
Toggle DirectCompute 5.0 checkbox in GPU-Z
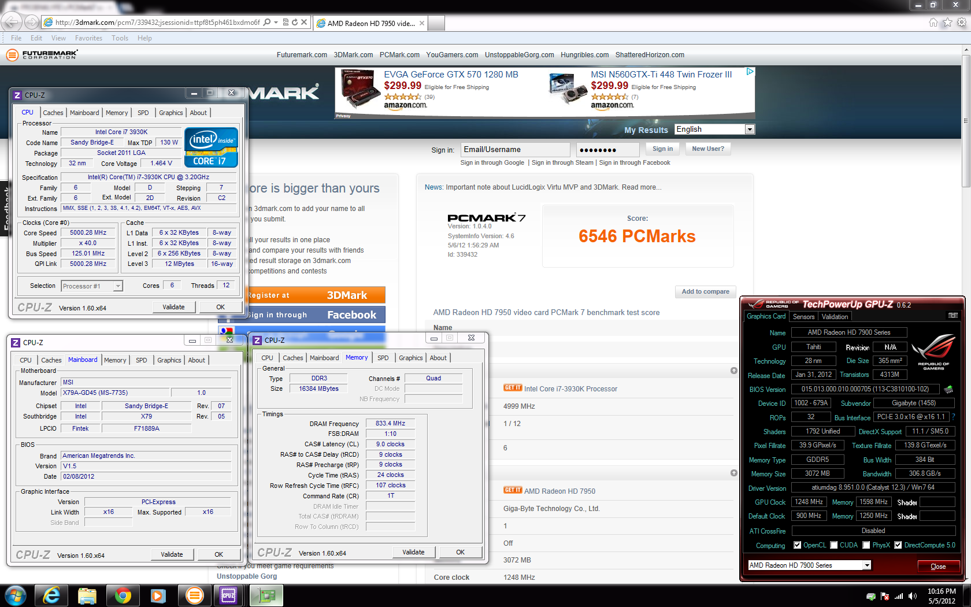click(x=898, y=545)
